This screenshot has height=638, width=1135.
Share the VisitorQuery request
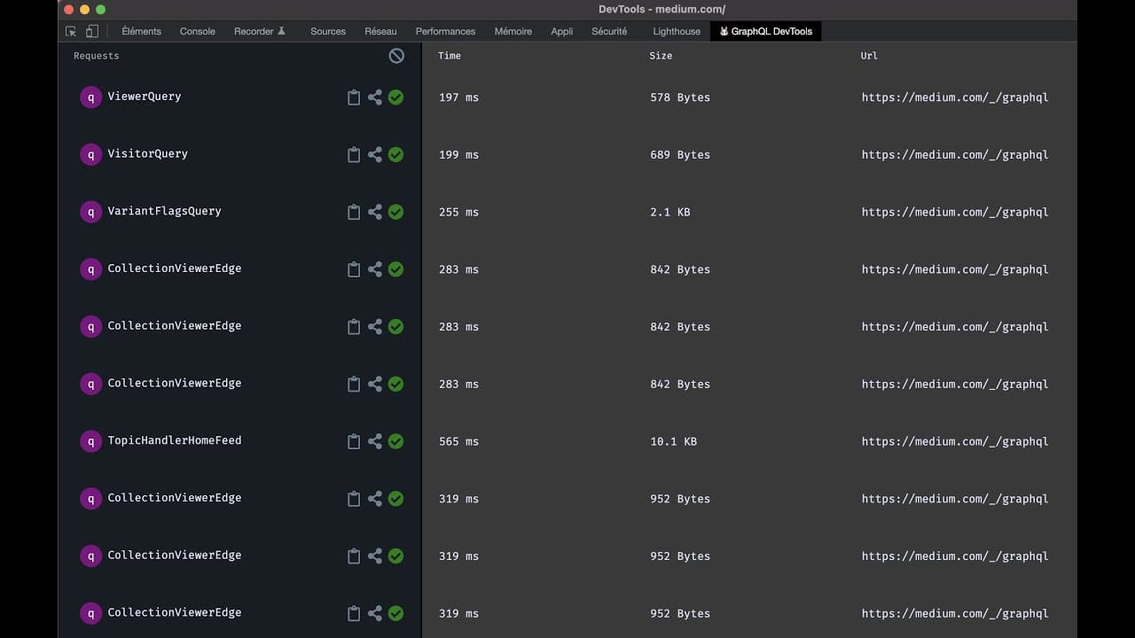click(x=375, y=155)
